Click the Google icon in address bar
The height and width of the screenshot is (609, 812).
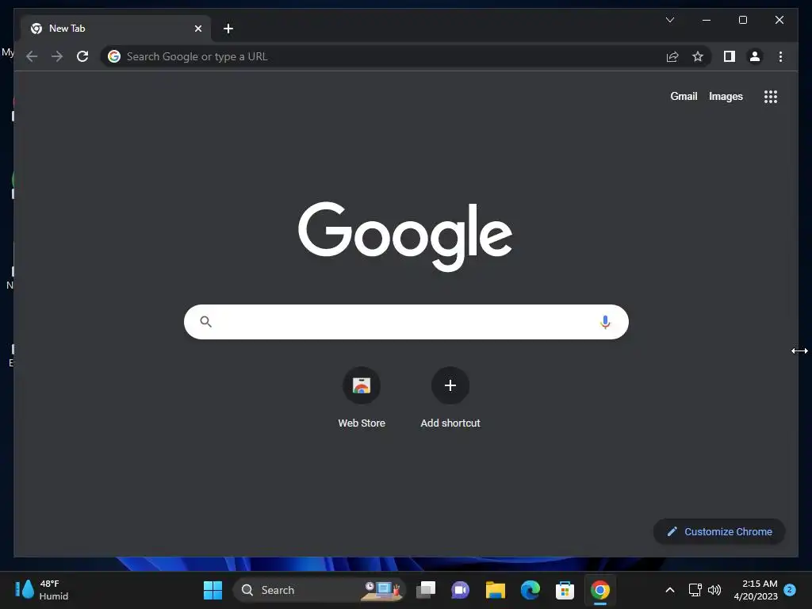point(114,56)
